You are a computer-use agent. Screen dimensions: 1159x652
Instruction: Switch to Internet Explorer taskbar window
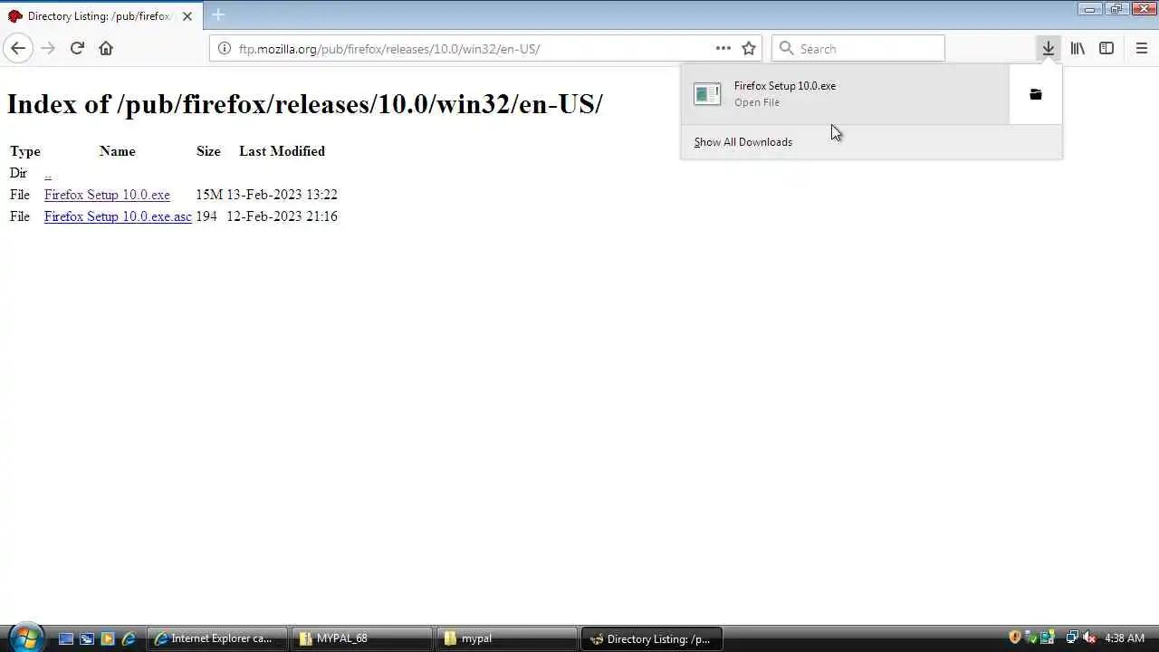tap(217, 638)
